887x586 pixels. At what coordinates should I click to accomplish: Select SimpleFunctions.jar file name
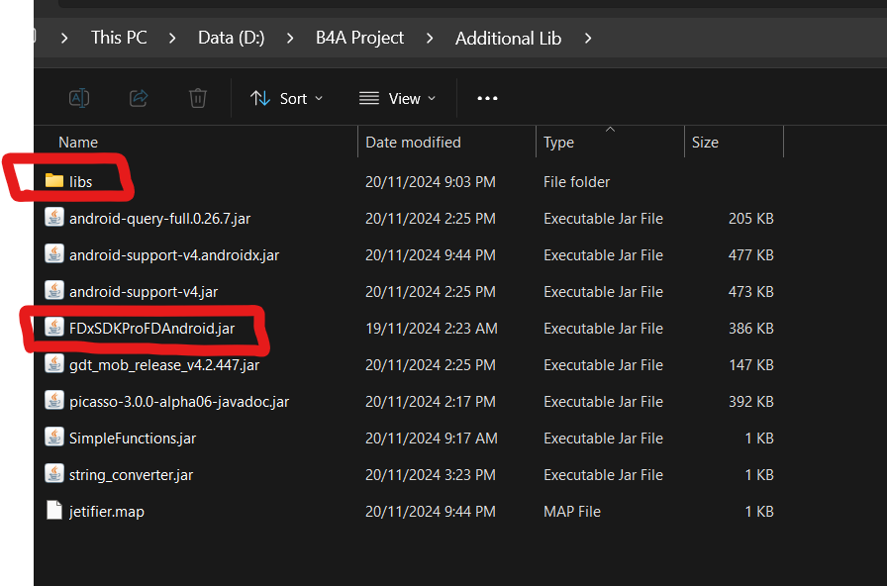[133, 439]
